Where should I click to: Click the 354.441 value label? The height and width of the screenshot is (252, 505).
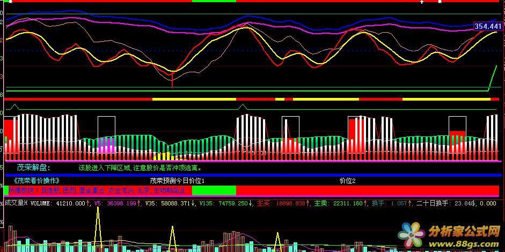pos(488,26)
